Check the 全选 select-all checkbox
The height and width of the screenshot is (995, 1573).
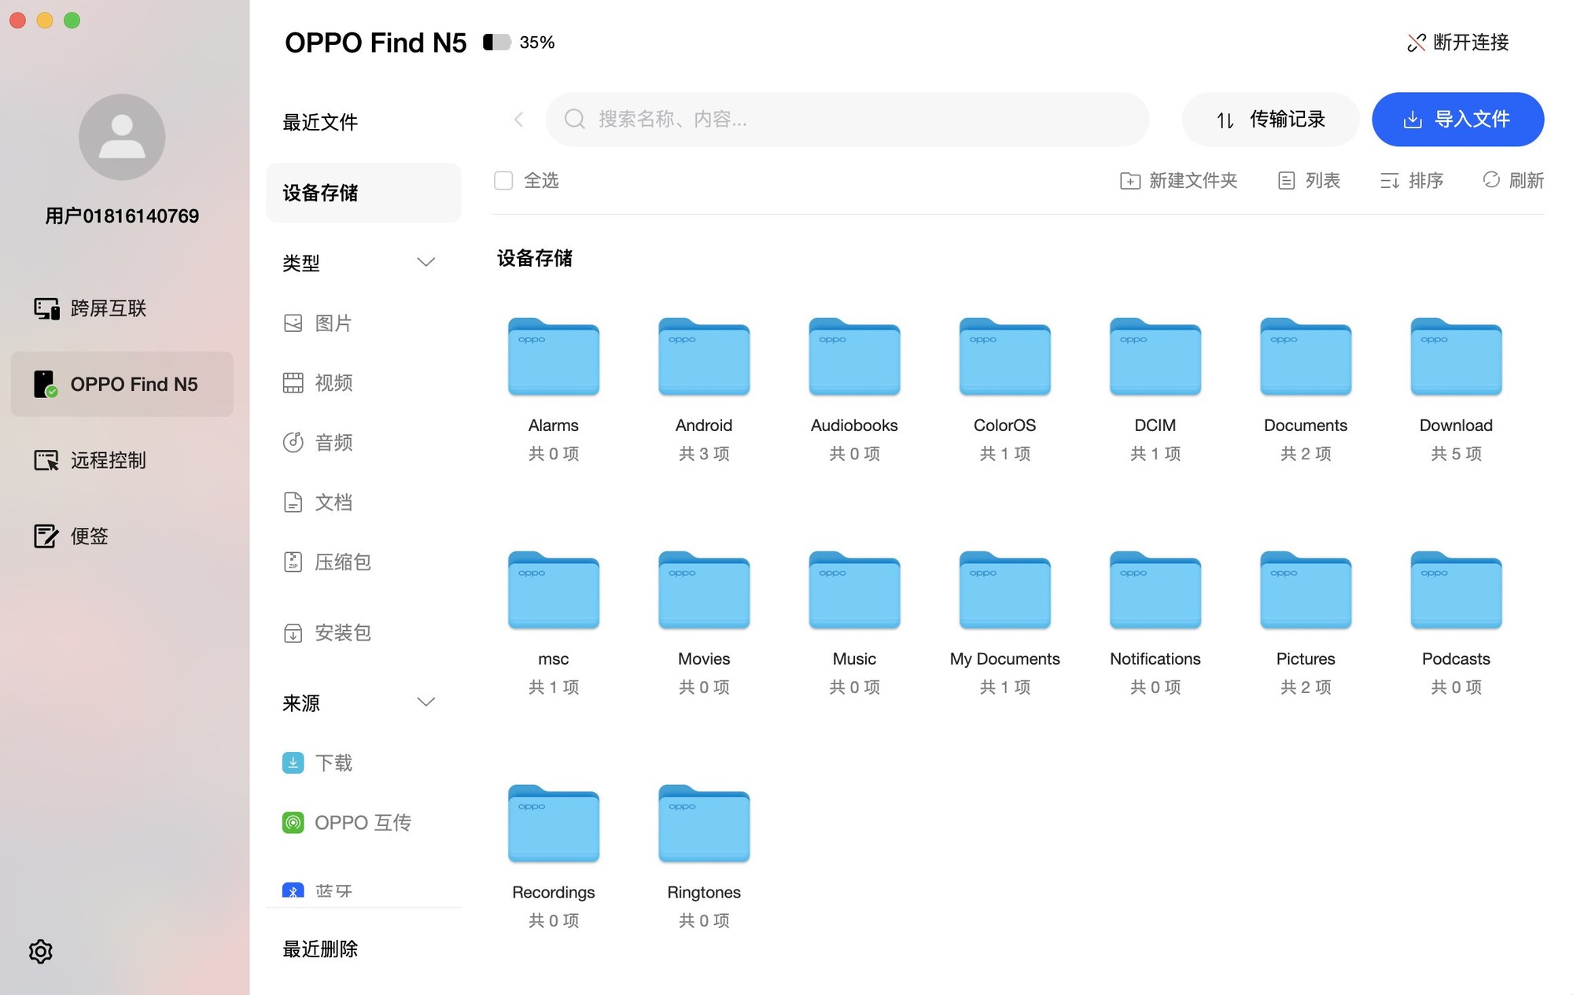tap(503, 181)
